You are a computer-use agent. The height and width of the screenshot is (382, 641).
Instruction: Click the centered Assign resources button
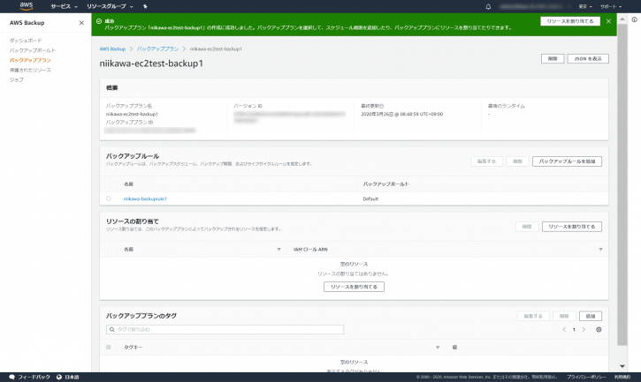click(x=354, y=287)
